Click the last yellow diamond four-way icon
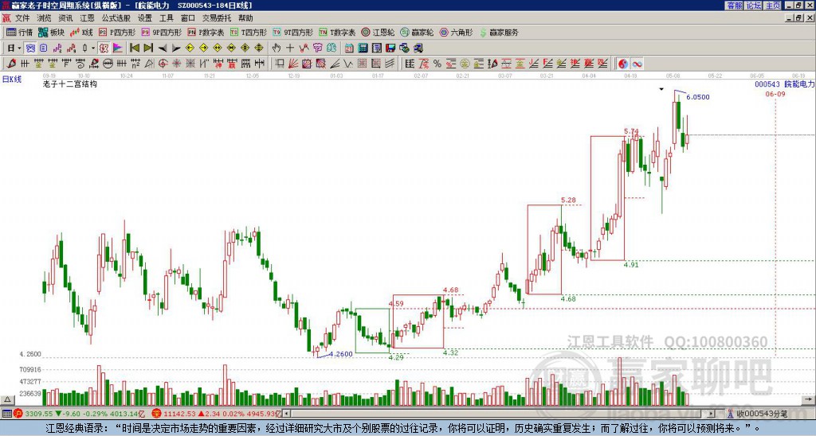The height and width of the screenshot is (436, 816). pyautogui.click(x=259, y=49)
